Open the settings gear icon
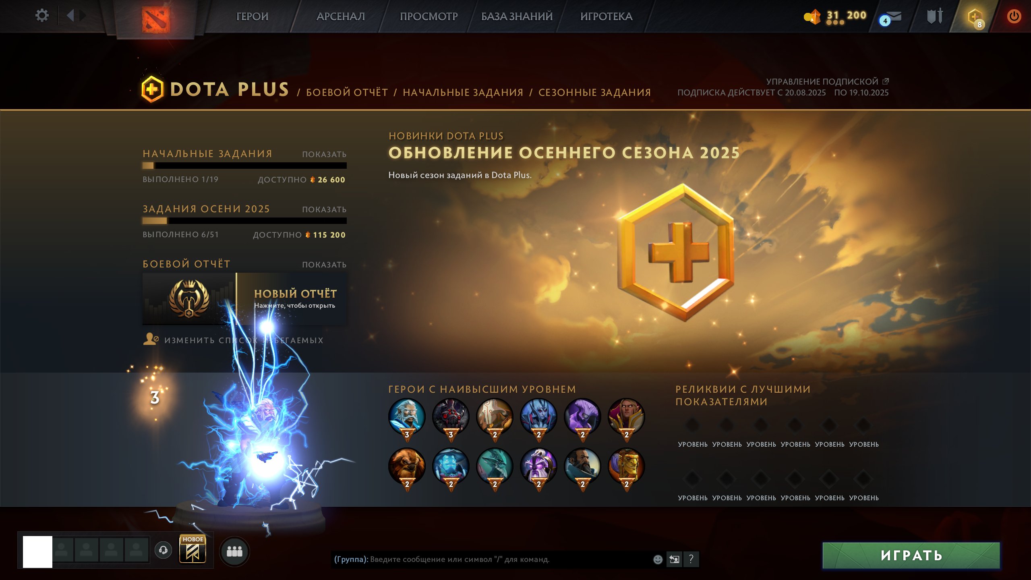 tap(42, 16)
